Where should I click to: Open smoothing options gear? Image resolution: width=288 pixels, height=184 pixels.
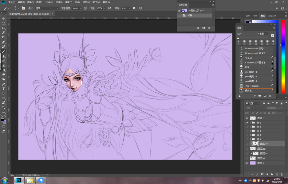point(134,8)
